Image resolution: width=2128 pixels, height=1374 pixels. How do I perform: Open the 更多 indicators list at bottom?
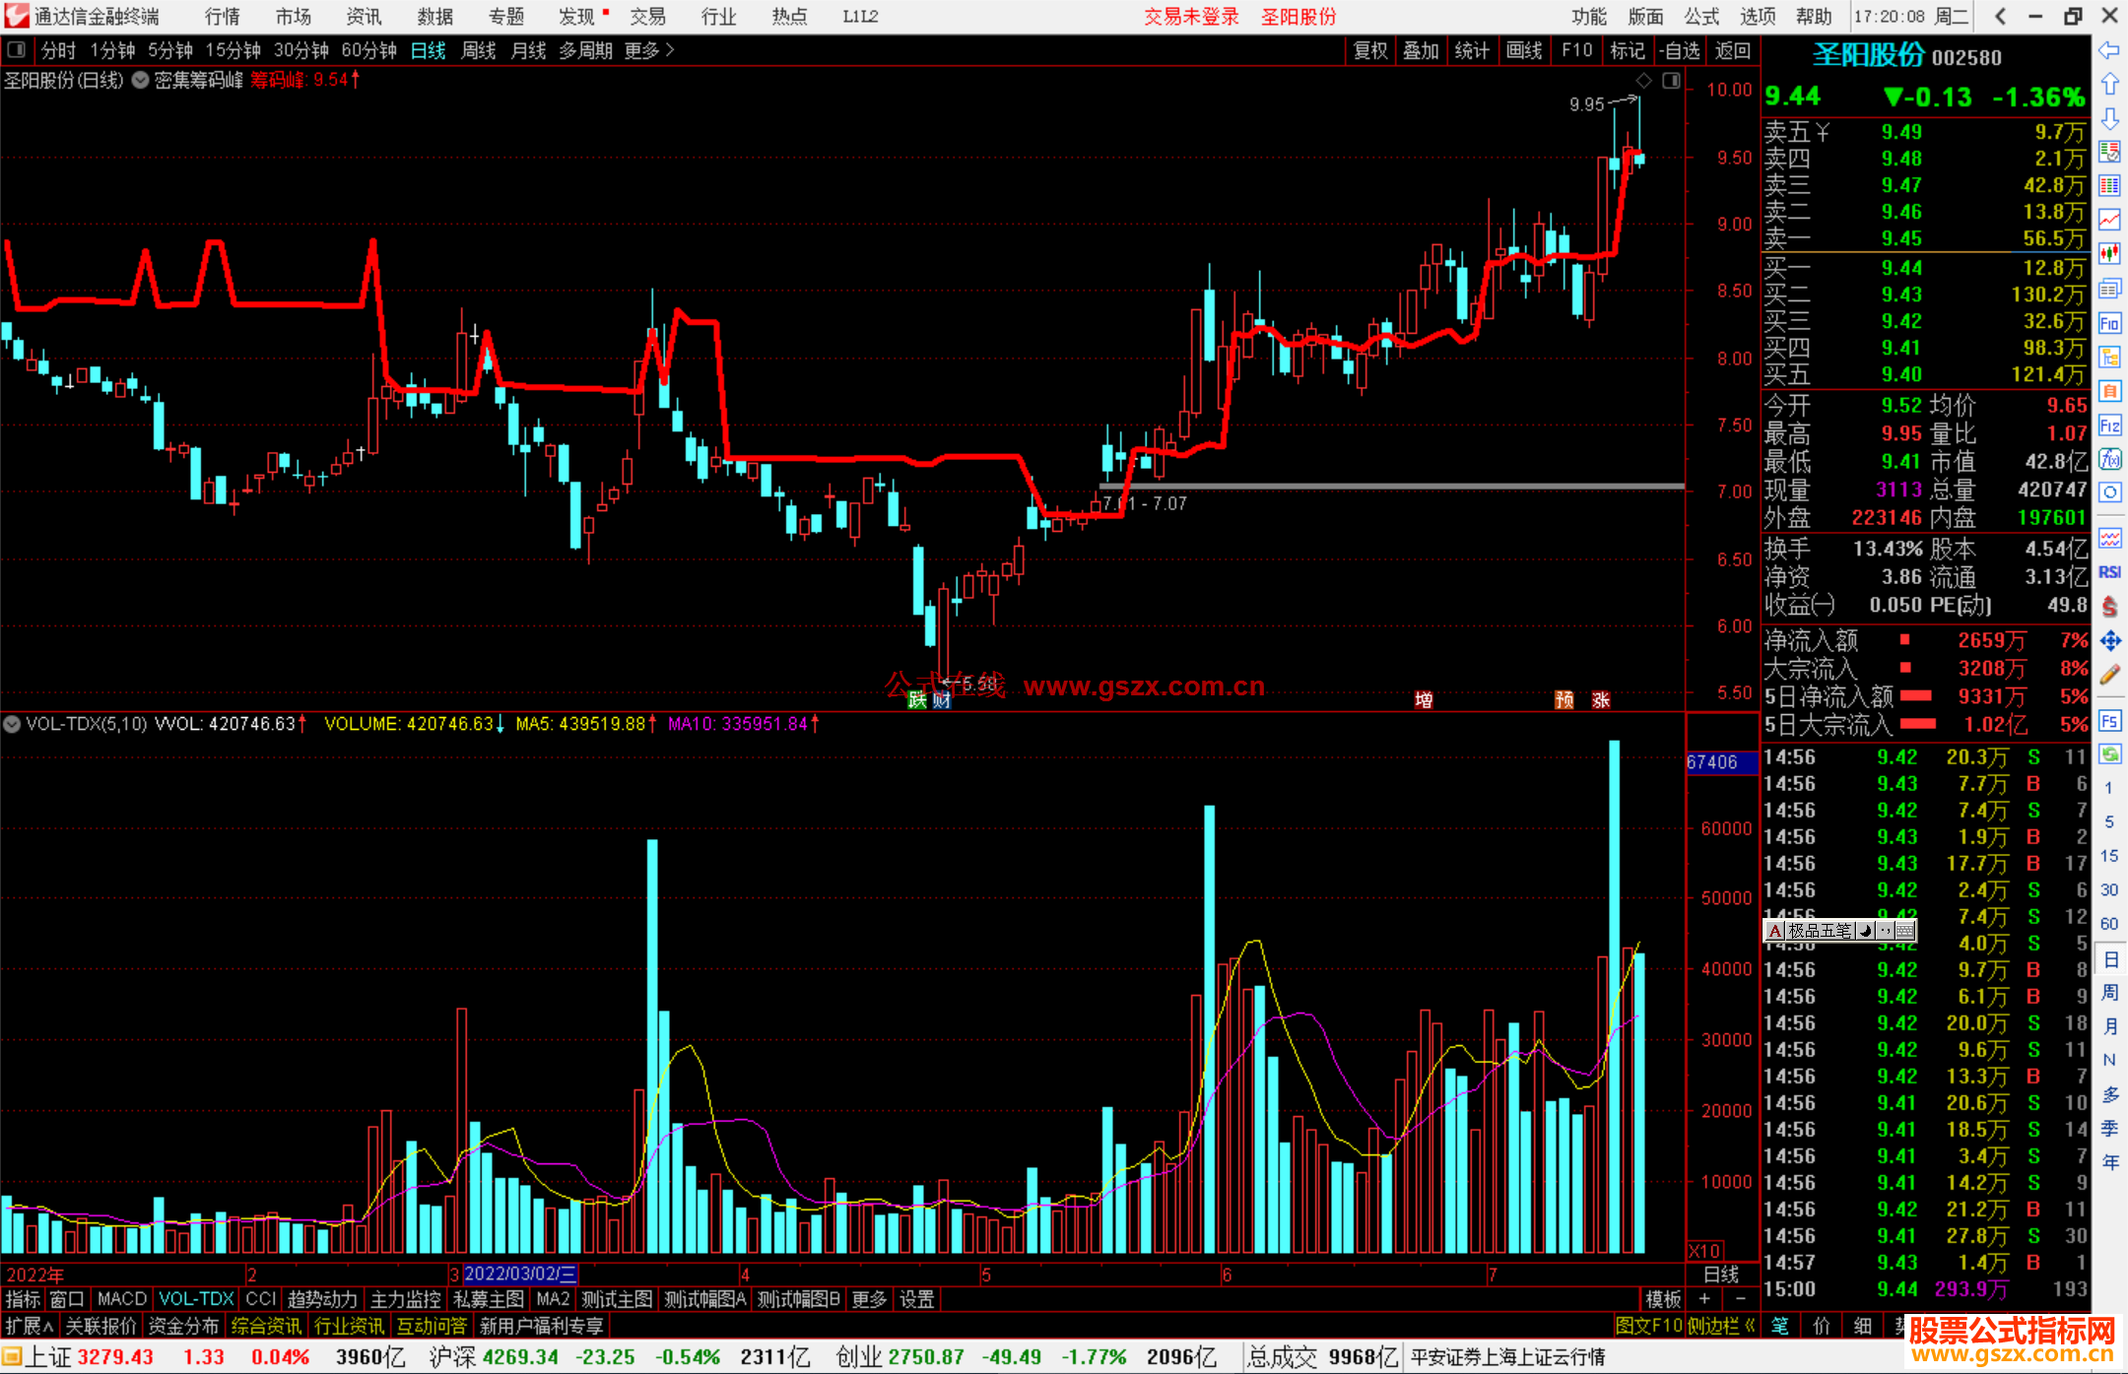coord(869,1299)
